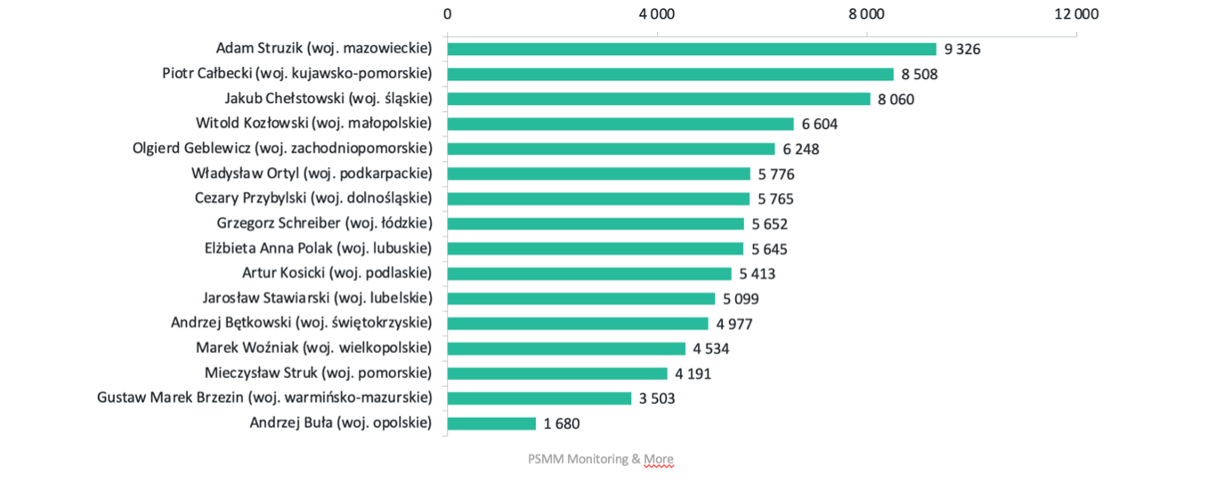Viewport: 1232px width, 483px height.
Task: Select the Władysław Ortyl bar
Action: point(599,173)
